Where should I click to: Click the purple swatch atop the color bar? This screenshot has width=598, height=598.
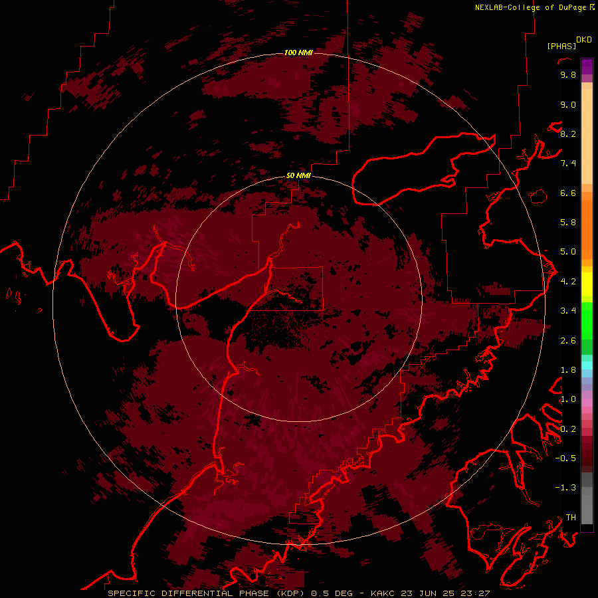(587, 66)
